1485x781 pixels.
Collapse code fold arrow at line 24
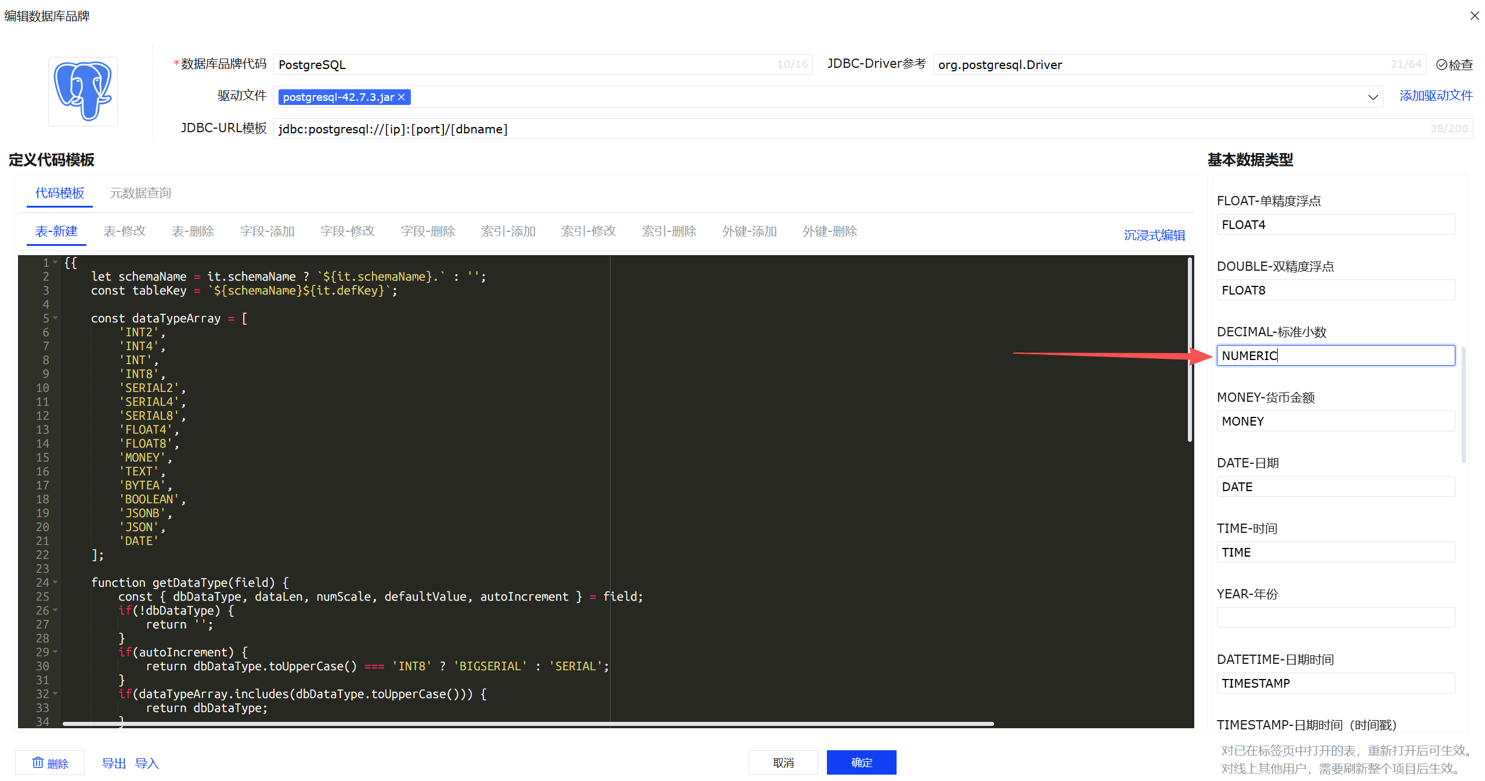[x=55, y=582]
